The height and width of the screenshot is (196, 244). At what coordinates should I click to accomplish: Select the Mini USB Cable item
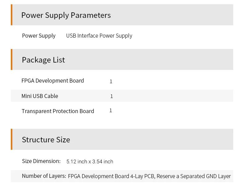pos(40,96)
